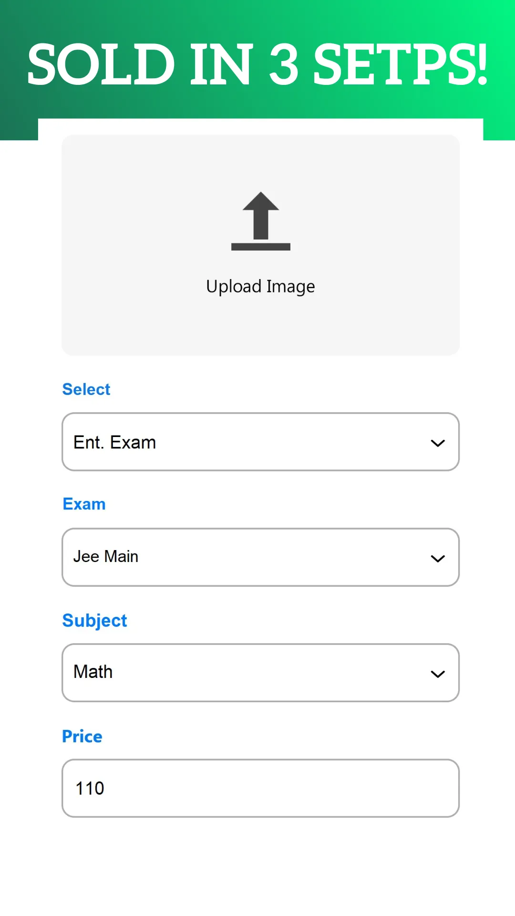
Task: Click the blue Price label
Action: click(82, 736)
